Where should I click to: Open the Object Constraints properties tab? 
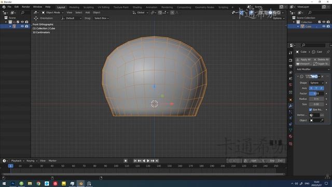(x=290, y=124)
